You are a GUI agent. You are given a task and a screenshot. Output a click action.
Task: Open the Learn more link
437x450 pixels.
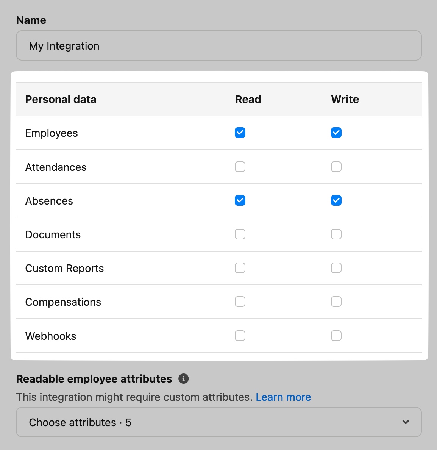pyautogui.click(x=283, y=397)
